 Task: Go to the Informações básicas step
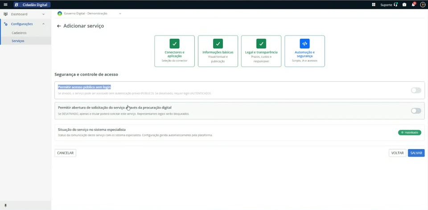pyautogui.click(x=218, y=51)
